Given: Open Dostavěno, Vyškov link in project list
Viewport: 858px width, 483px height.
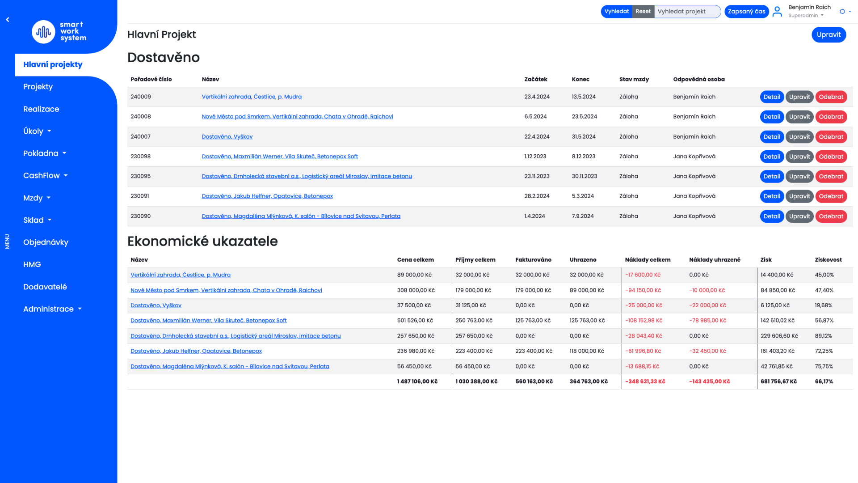Looking at the screenshot, I should tap(227, 137).
